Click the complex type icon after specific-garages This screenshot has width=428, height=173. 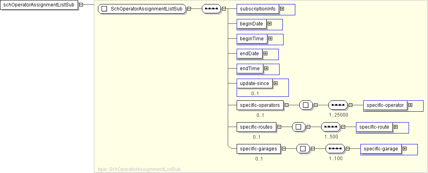pyautogui.click(x=303, y=149)
